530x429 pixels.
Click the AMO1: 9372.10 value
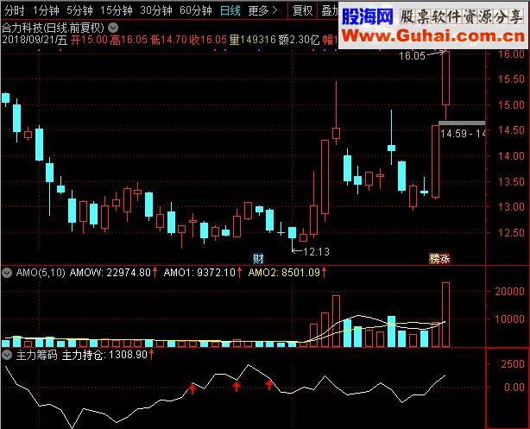(199, 273)
